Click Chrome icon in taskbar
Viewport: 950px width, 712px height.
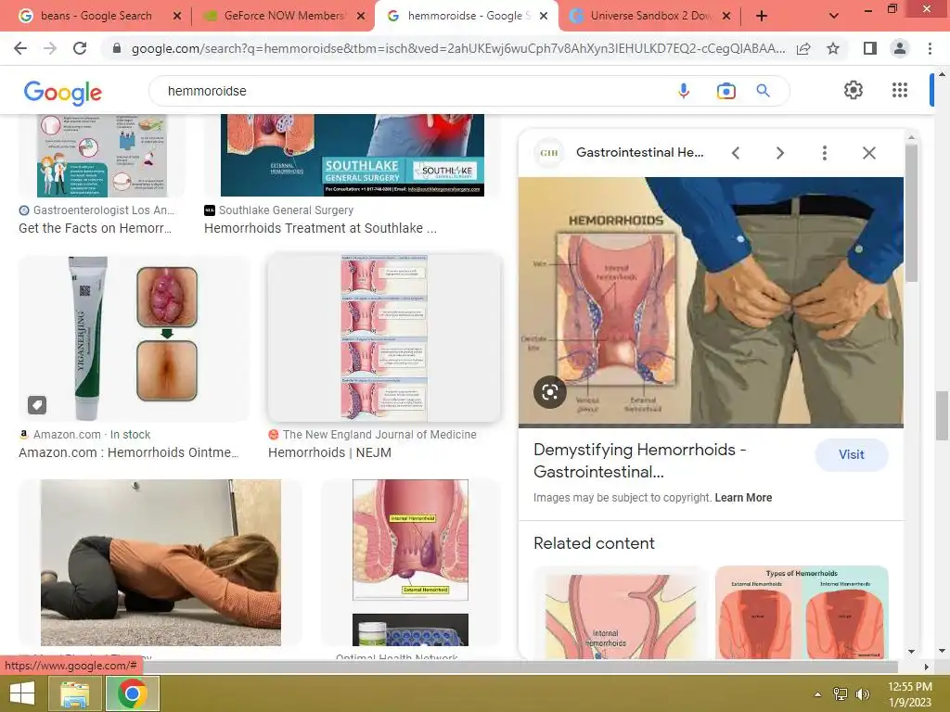[133, 693]
